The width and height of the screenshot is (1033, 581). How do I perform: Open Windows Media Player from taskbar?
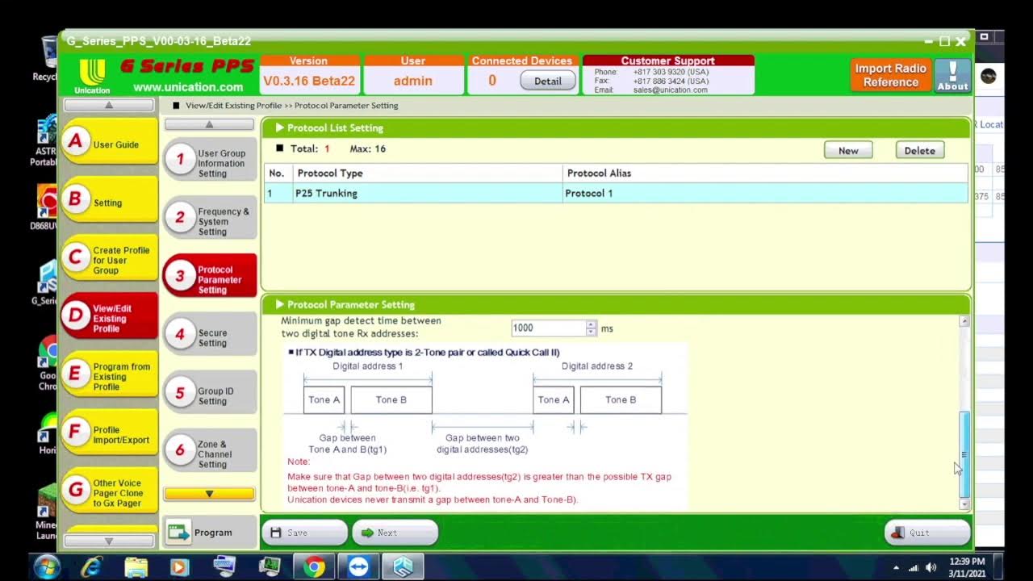pos(180,567)
